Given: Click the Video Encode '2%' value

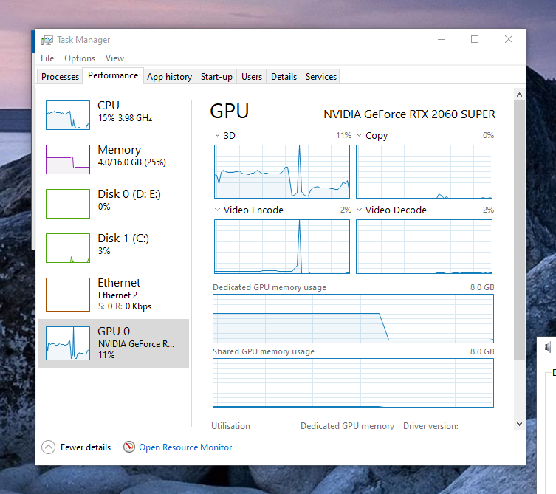Looking at the screenshot, I should click(346, 210).
